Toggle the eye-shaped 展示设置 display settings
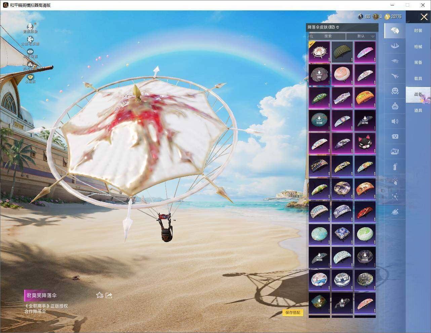The image size is (431, 333). pyautogui.click(x=30, y=52)
